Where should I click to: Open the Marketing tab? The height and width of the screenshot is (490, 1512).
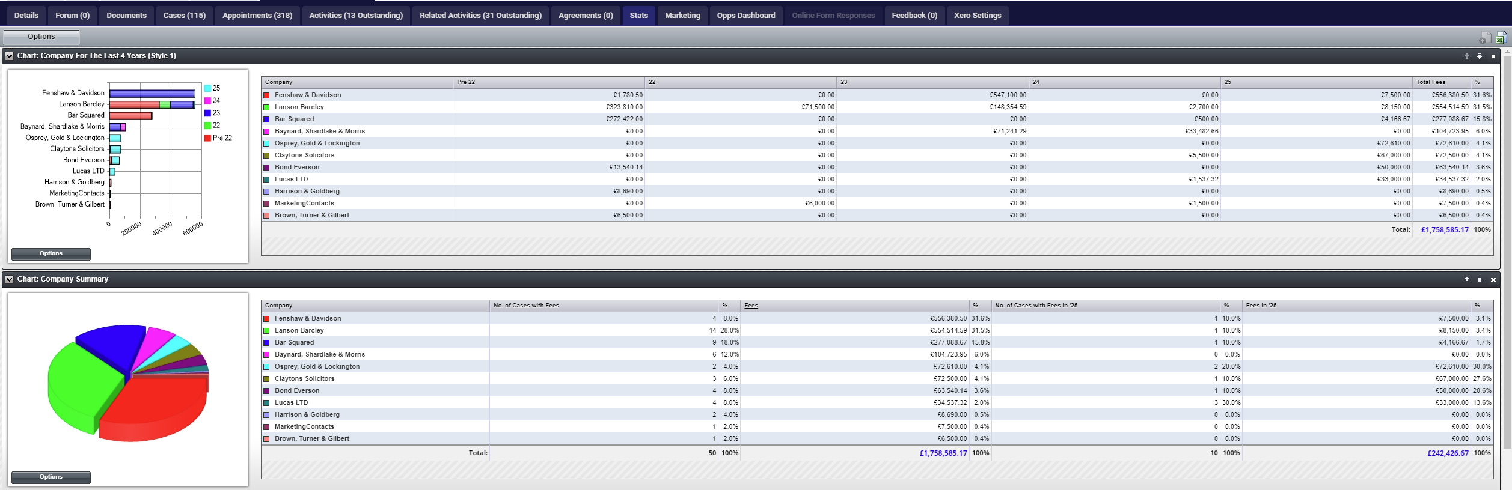click(682, 16)
